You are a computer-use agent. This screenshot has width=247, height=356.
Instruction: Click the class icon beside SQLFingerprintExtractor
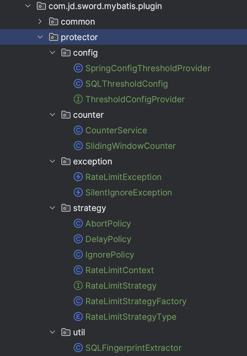tap(78, 348)
